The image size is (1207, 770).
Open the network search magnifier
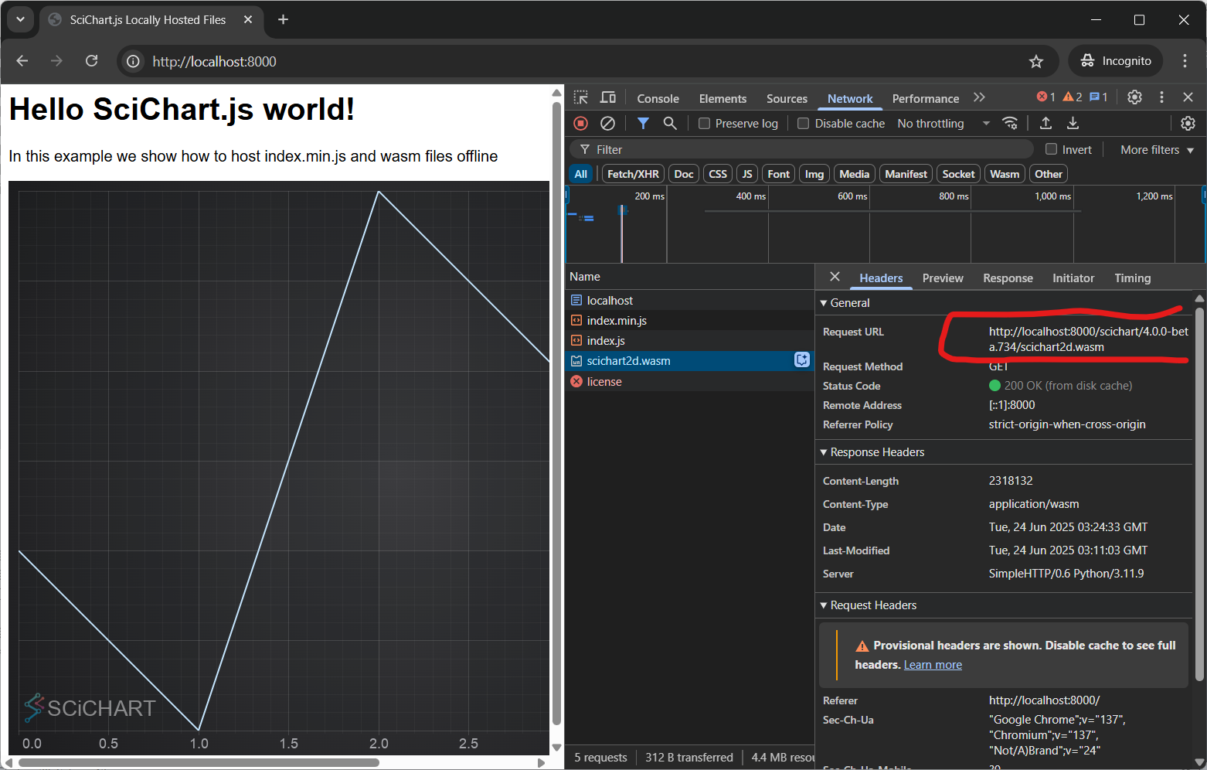pos(670,124)
